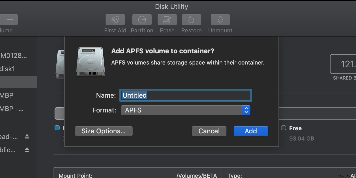Open the APFS Format dropdown
Image resolution: width=356 pixels, height=178 pixels.
(246, 110)
